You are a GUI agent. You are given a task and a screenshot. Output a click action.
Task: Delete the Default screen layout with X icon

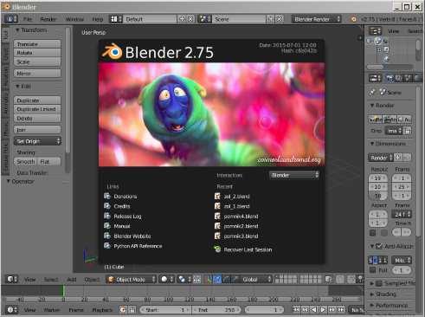[190, 19]
